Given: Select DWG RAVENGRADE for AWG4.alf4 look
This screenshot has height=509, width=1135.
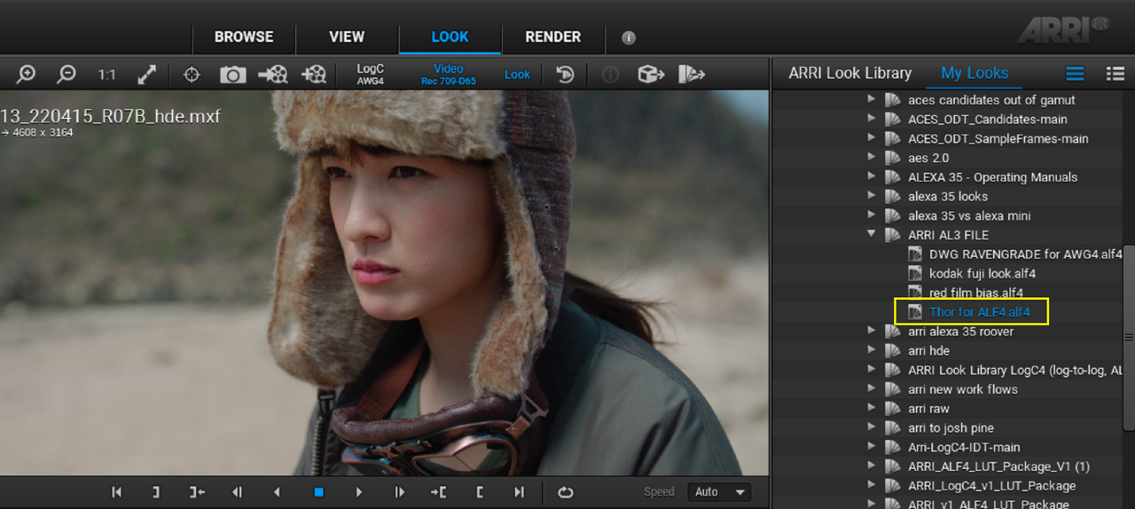Looking at the screenshot, I should point(1025,254).
